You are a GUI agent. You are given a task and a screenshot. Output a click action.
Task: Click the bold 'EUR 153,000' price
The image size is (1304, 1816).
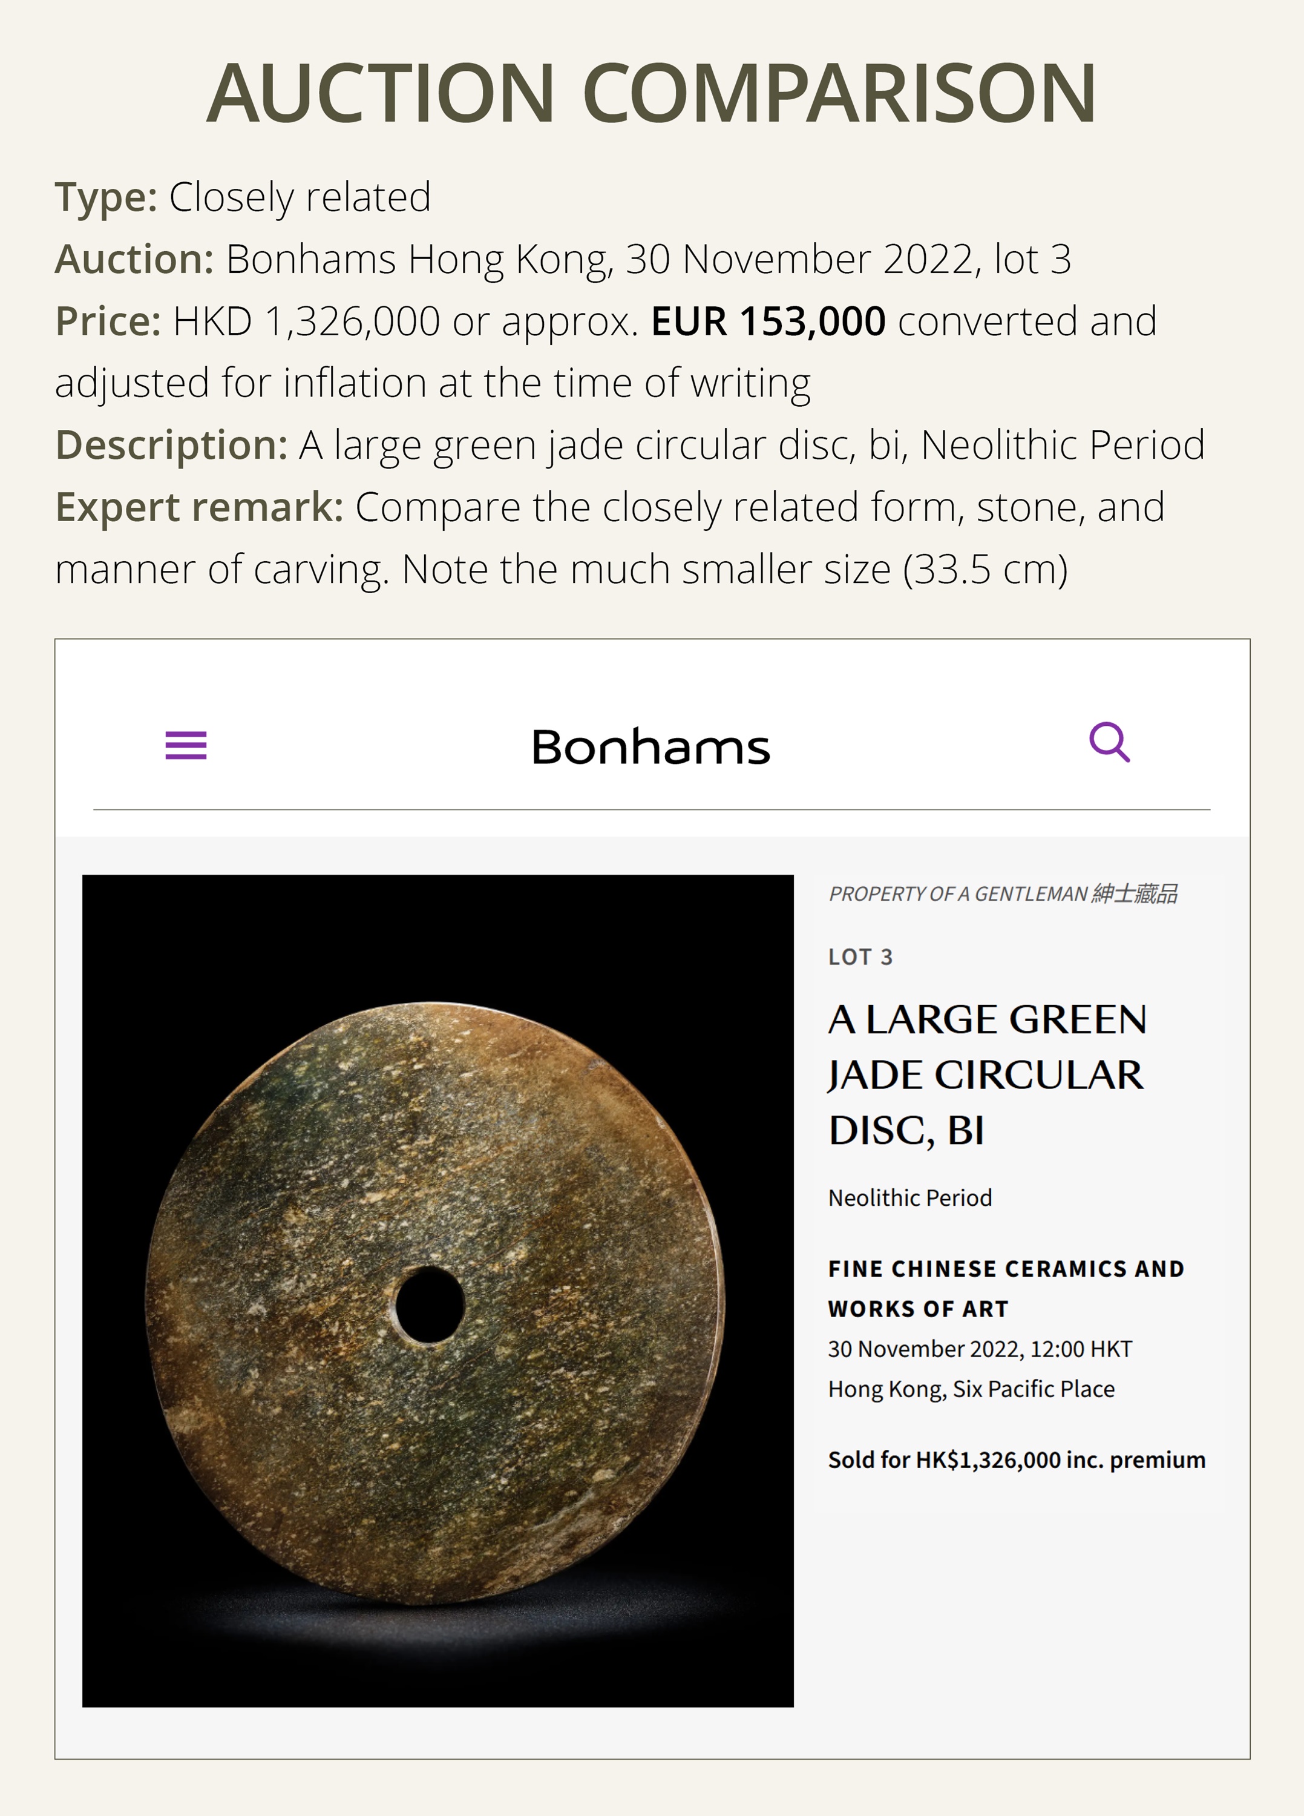coord(768,321)
